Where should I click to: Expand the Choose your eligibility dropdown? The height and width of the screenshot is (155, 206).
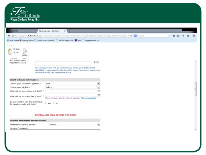point(99,87)
